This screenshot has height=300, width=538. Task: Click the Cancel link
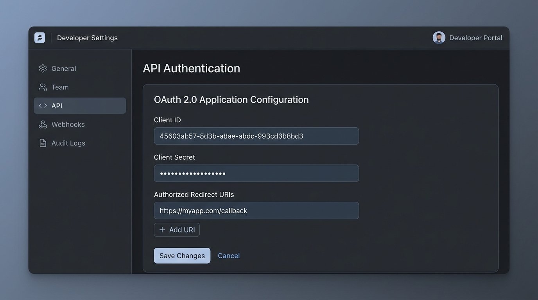(229, 255)
